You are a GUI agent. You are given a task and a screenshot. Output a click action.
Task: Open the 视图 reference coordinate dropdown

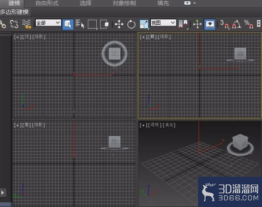163,23
